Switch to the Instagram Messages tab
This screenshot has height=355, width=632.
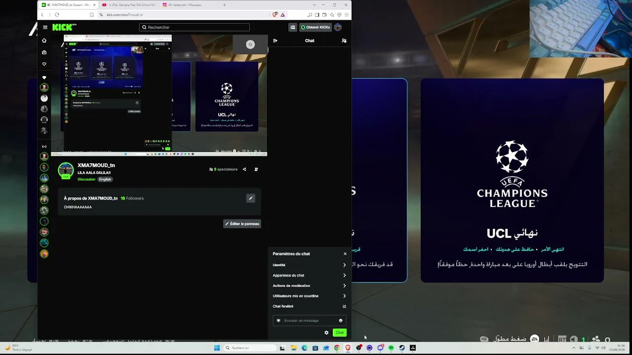point(190,5)
